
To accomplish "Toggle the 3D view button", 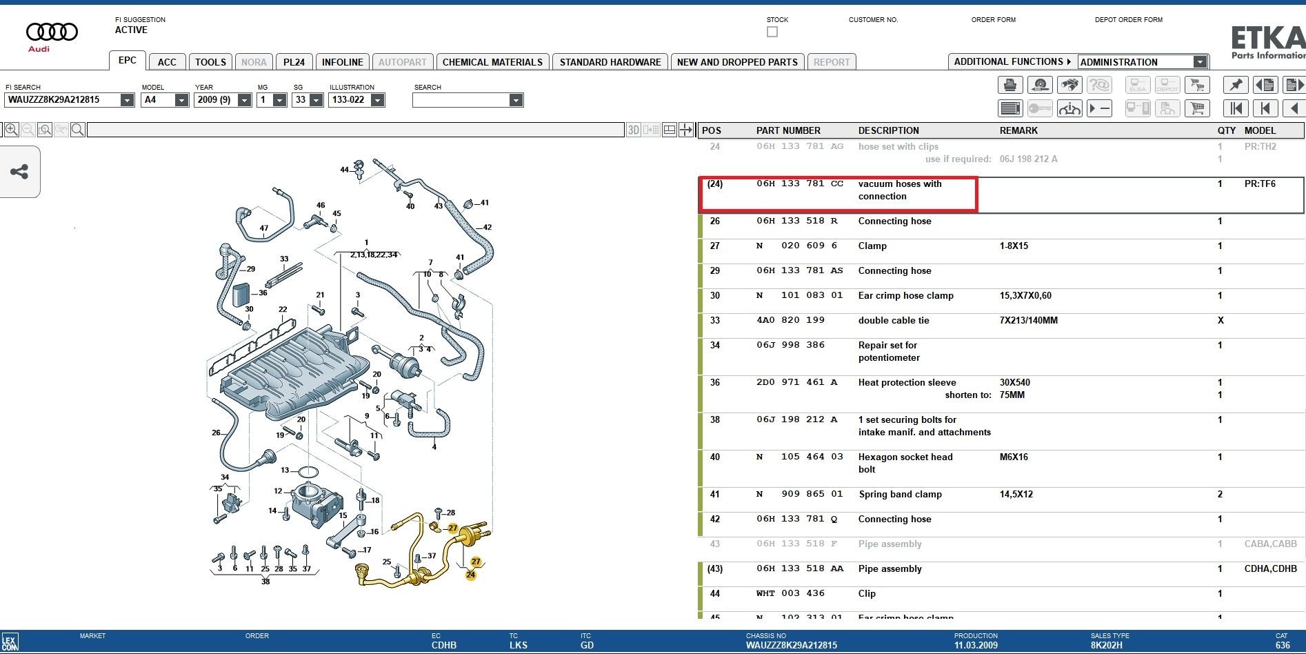I will (634, 130).
